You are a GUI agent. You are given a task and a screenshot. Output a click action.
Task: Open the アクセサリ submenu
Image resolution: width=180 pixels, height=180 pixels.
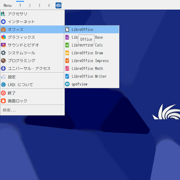pyautogui.click(x=32, y=14)
